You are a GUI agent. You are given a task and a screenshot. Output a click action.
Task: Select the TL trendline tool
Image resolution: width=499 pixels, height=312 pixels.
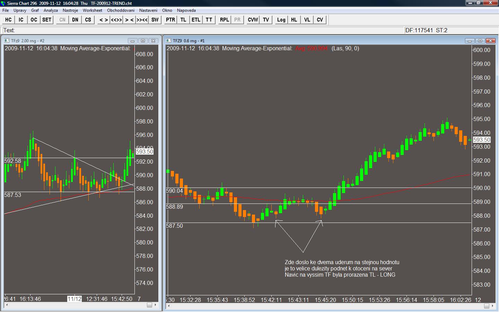pyautogui.click(x=183, y=20)
